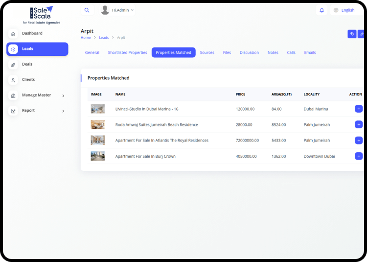Open the Discussion tab
The width and height of the screenshot is (367, 262).
(249, 52)
